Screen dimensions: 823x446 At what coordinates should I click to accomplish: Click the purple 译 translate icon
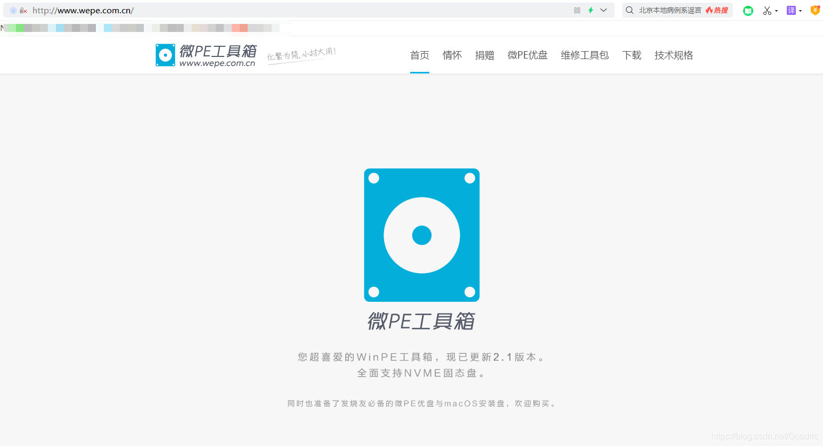click(791, 10)
